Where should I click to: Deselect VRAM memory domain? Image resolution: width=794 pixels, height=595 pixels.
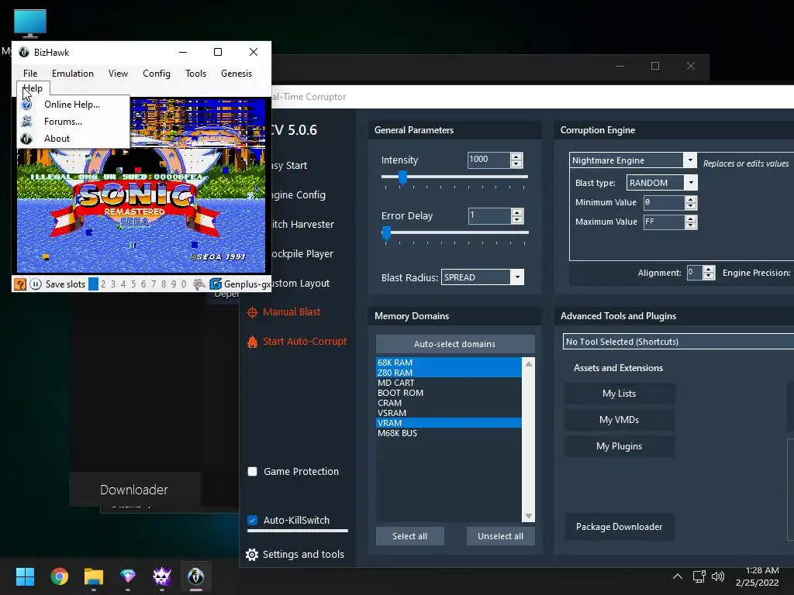448,424
